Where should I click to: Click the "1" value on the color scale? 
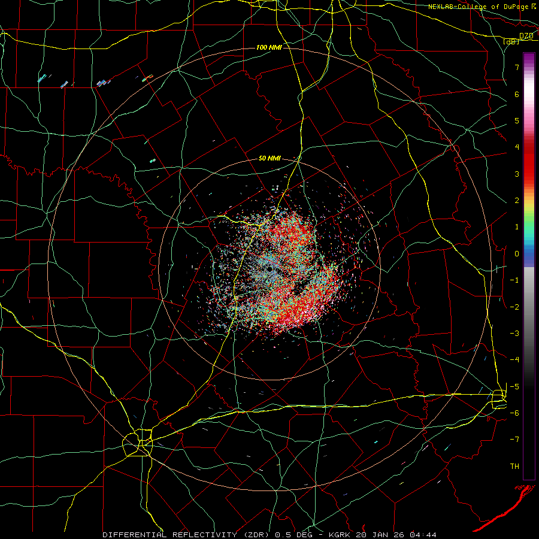click(517, 227)
